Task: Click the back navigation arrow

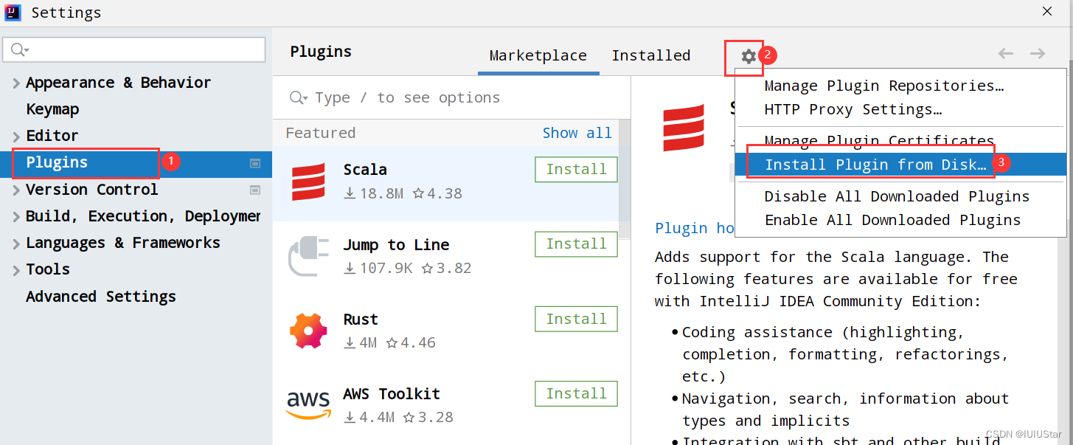Action: 1006,53
